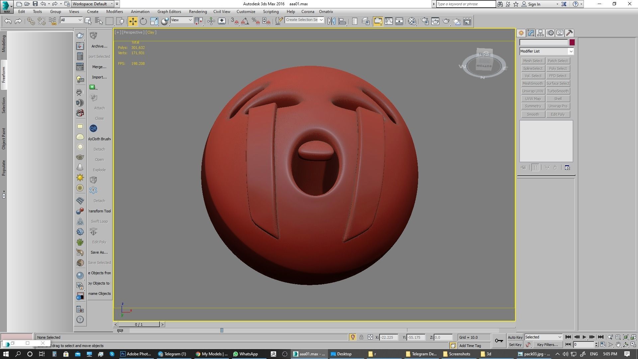This screenshot has width=638, height=359.
Task: Click the TurboSmooth modifier button
Action: pos(558,91)
